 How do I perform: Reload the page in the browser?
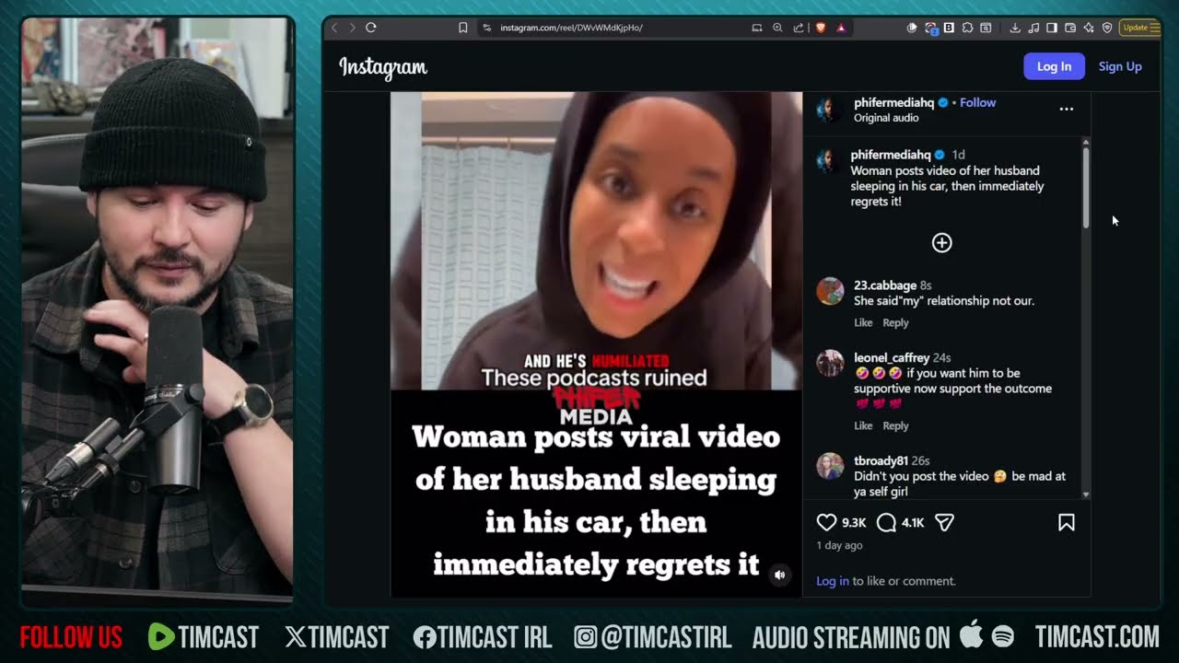(x=371, y=28)
